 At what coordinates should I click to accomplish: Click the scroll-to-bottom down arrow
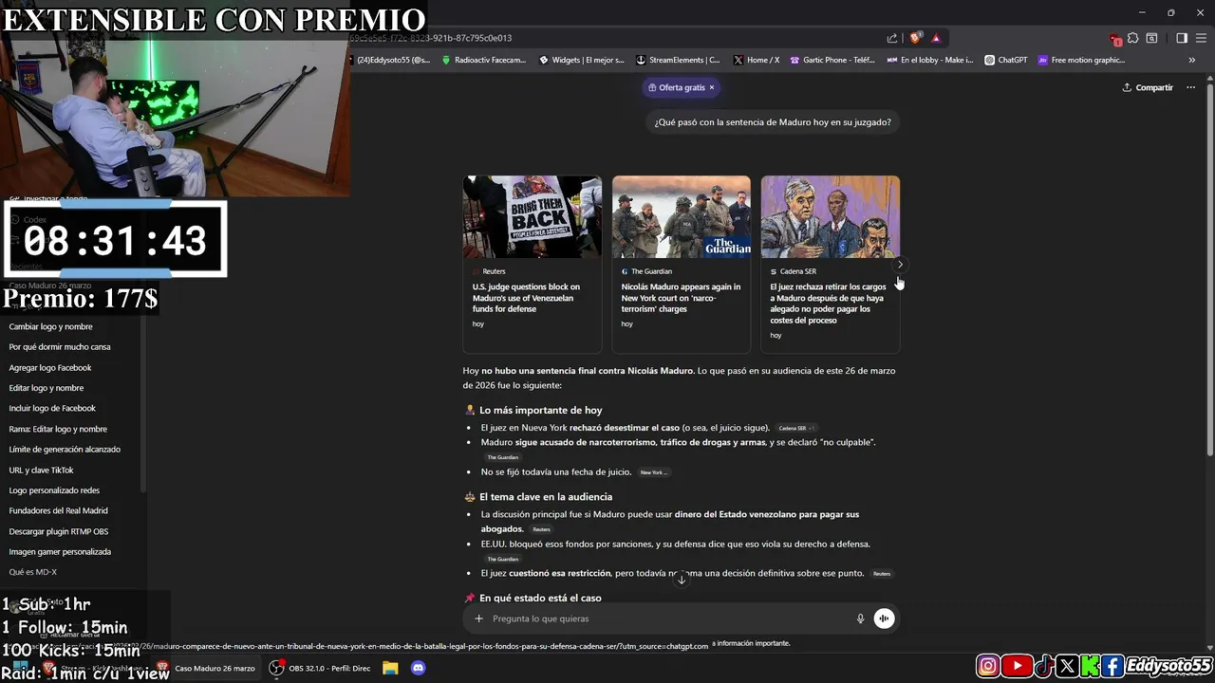click(682, 579)
